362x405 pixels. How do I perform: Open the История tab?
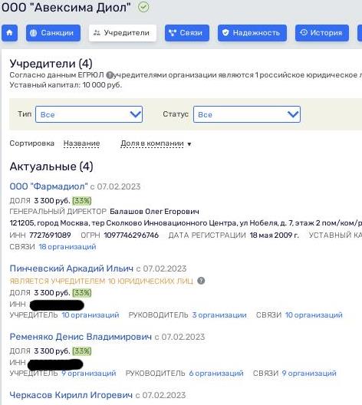pos(322,33)
